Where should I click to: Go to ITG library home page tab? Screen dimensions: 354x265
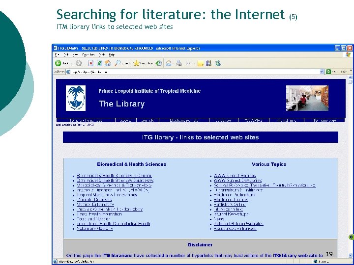(x=86, y=120)
